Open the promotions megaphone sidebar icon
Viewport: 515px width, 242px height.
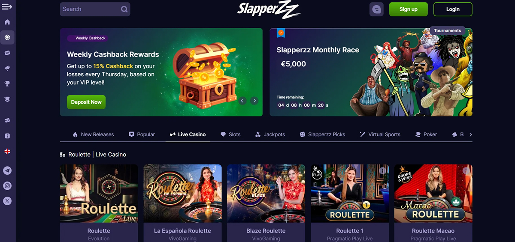pyautogui.click(x=7, y=68)
